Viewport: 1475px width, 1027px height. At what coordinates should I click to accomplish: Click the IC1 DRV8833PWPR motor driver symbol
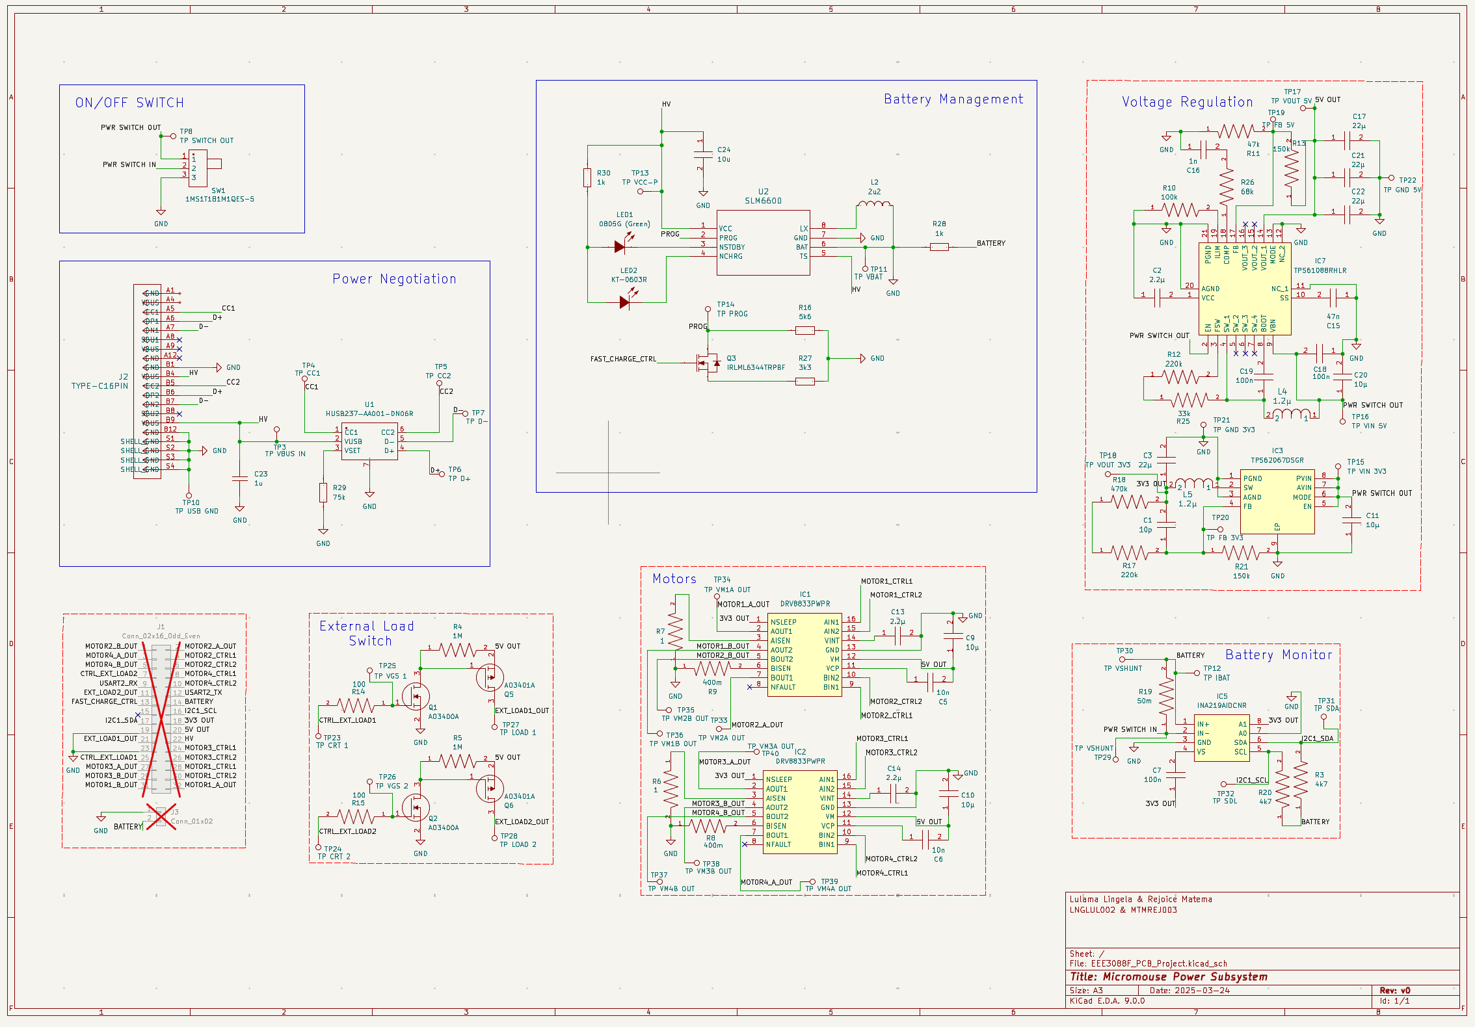804,655
